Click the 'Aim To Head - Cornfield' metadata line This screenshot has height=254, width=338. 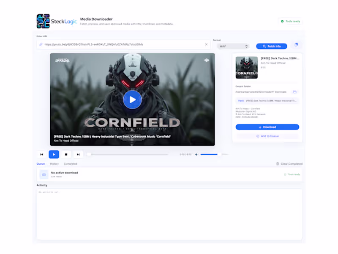[248, 109]
